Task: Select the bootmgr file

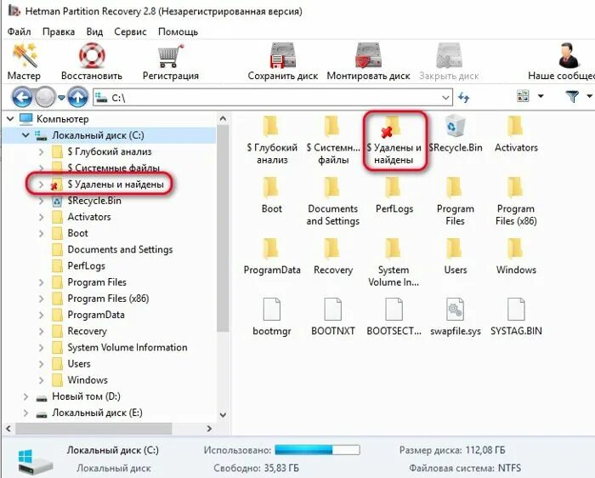Action: tap(272, 317)
